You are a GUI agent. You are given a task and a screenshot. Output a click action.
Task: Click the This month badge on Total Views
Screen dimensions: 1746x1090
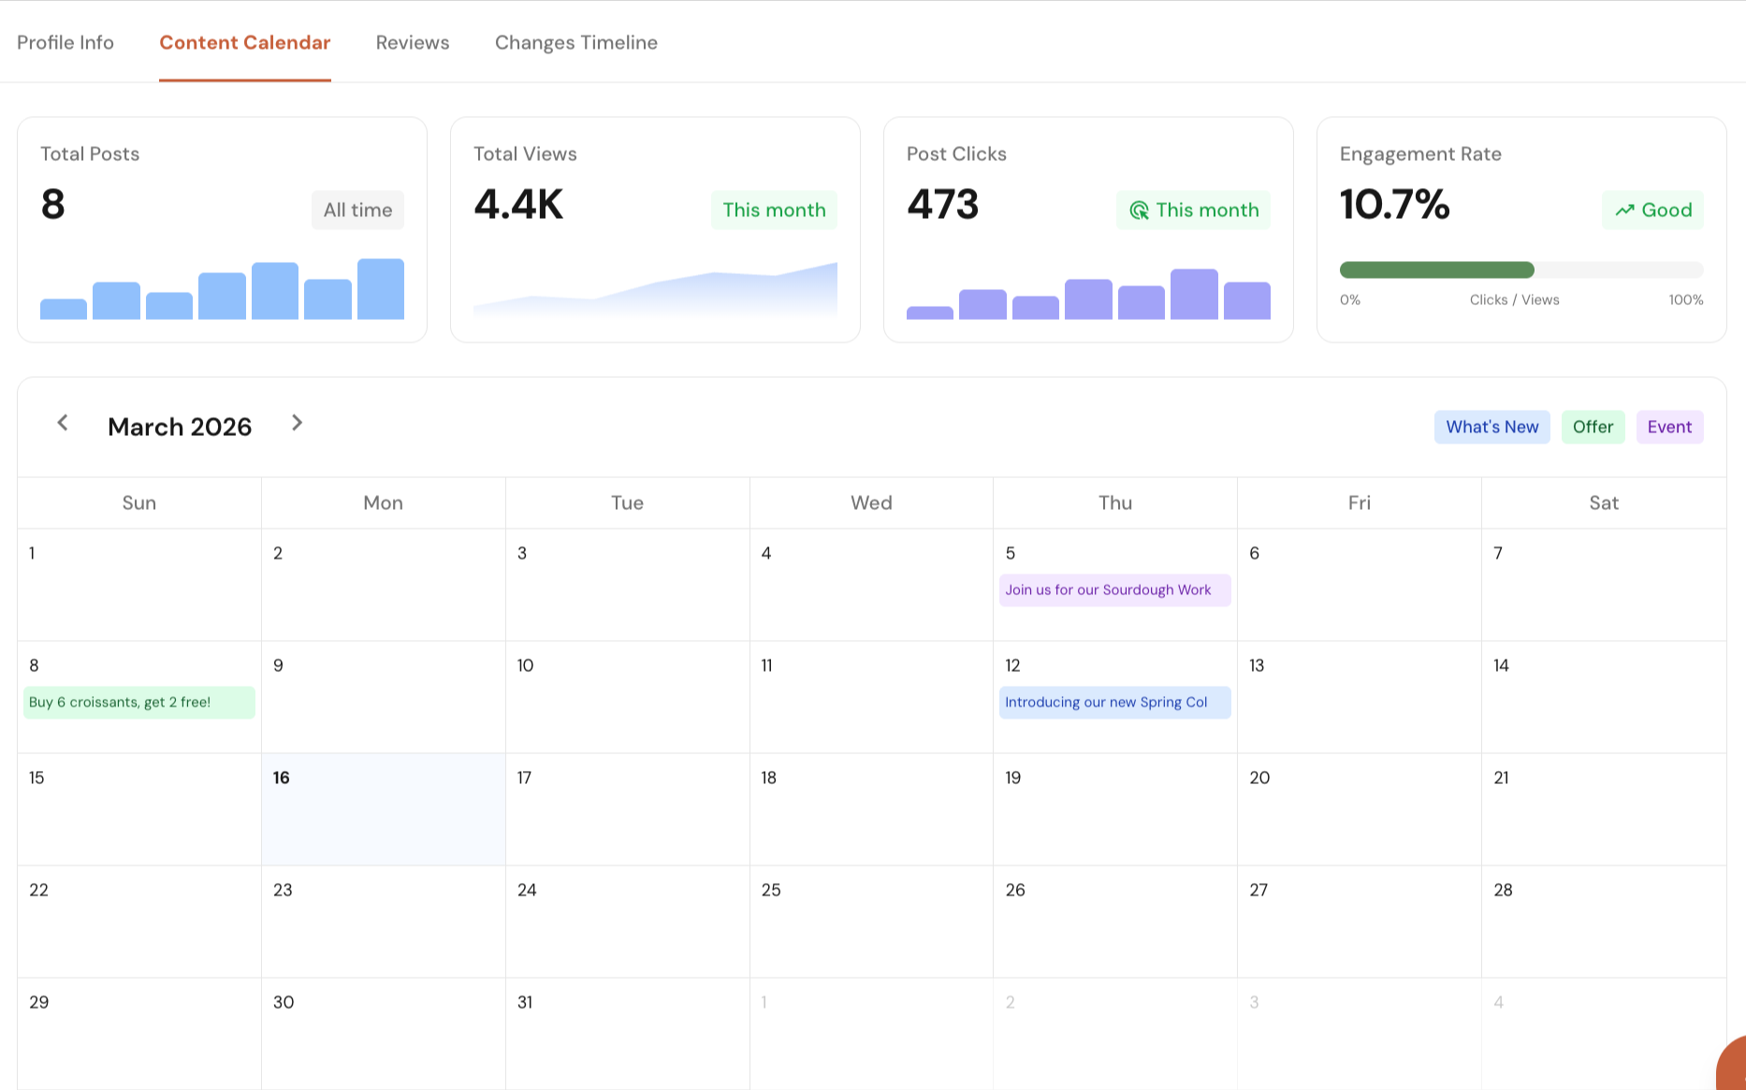click(774, 211)
